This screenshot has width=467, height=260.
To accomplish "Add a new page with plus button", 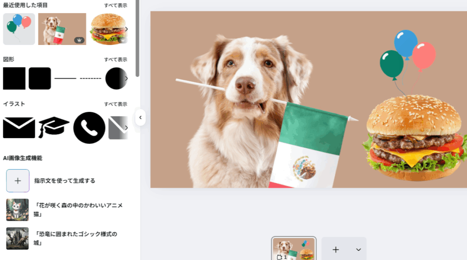I will point(336,249).
